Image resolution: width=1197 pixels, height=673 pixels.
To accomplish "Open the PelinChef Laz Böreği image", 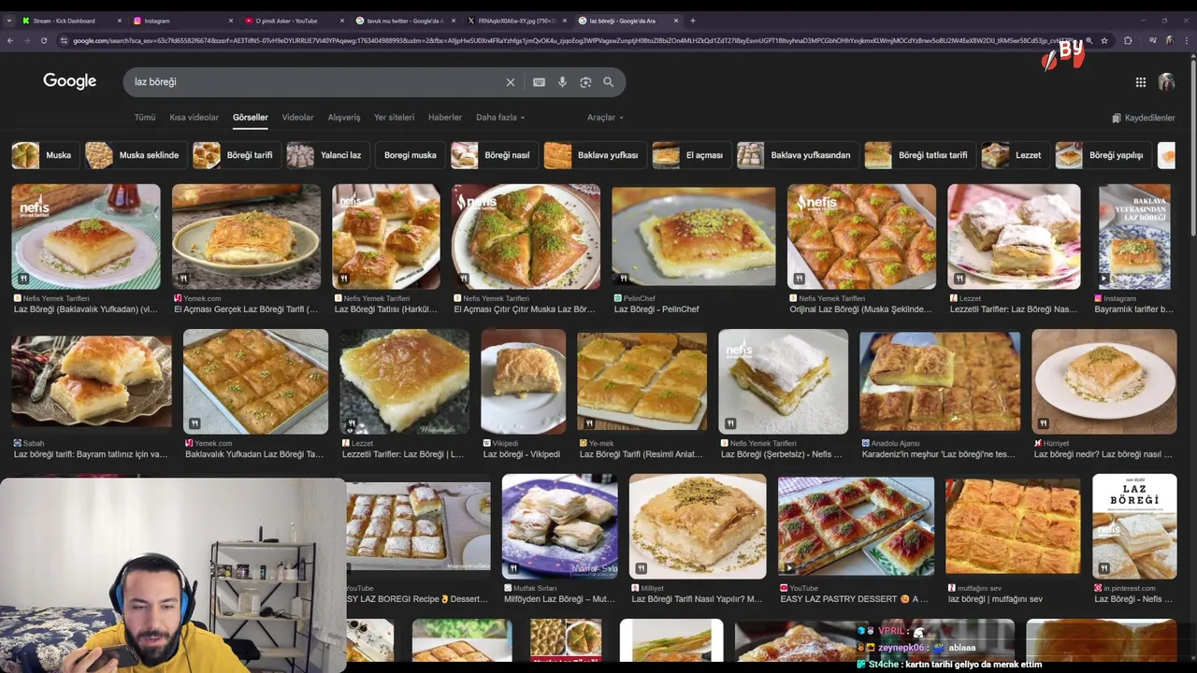I will [694, 236].
